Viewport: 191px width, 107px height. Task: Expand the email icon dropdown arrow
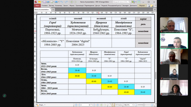coord(53,2)
